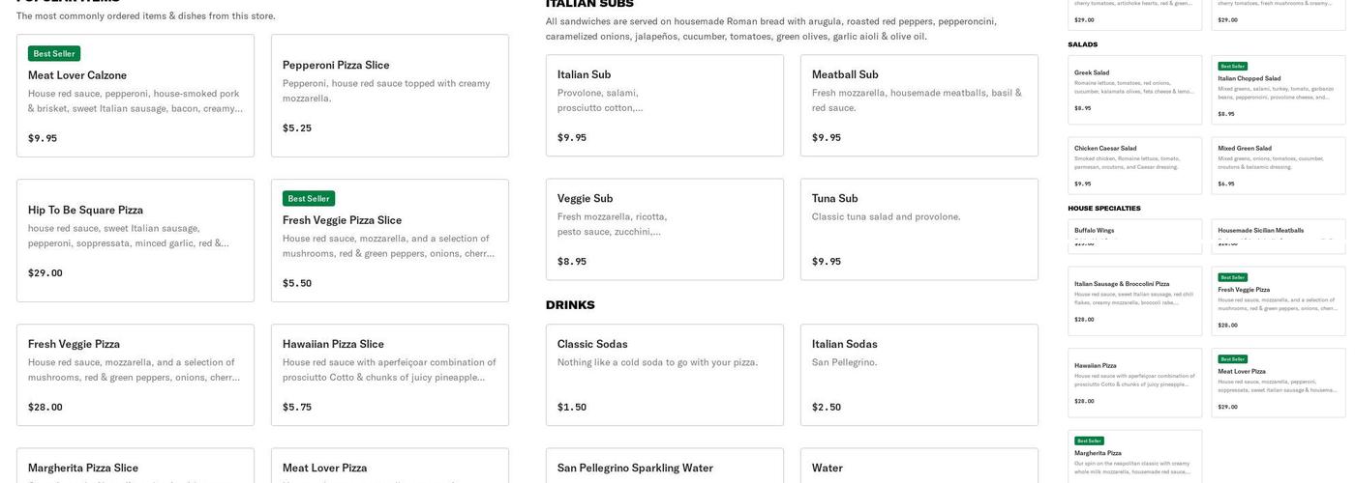This screenshot has height=483, width=1355.
Task: Select the Pepperoni Pizza Slice card
Action: [389, 96]
